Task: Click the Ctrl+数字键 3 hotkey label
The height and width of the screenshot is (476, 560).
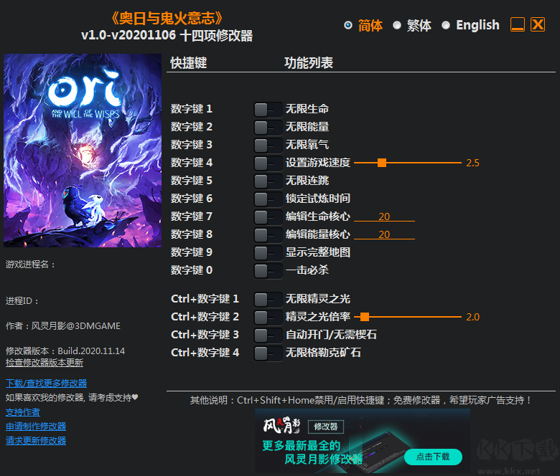Action: pyautogui.click(x=205, y=335)
